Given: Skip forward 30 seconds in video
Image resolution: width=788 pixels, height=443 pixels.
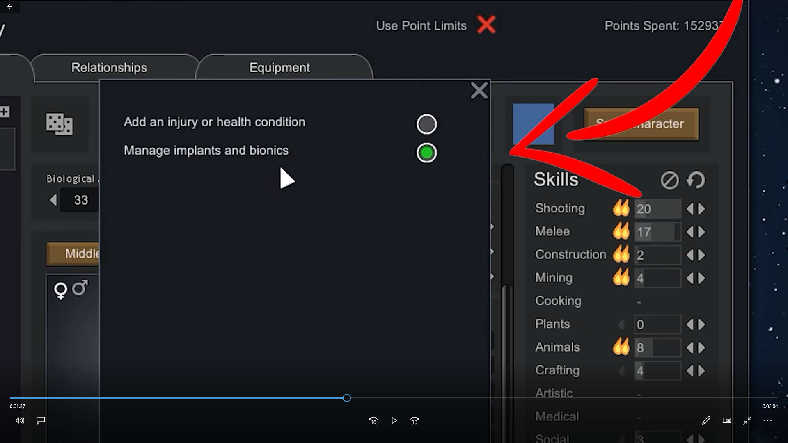Looking at the screenshot, I should (x=415, y=420).
